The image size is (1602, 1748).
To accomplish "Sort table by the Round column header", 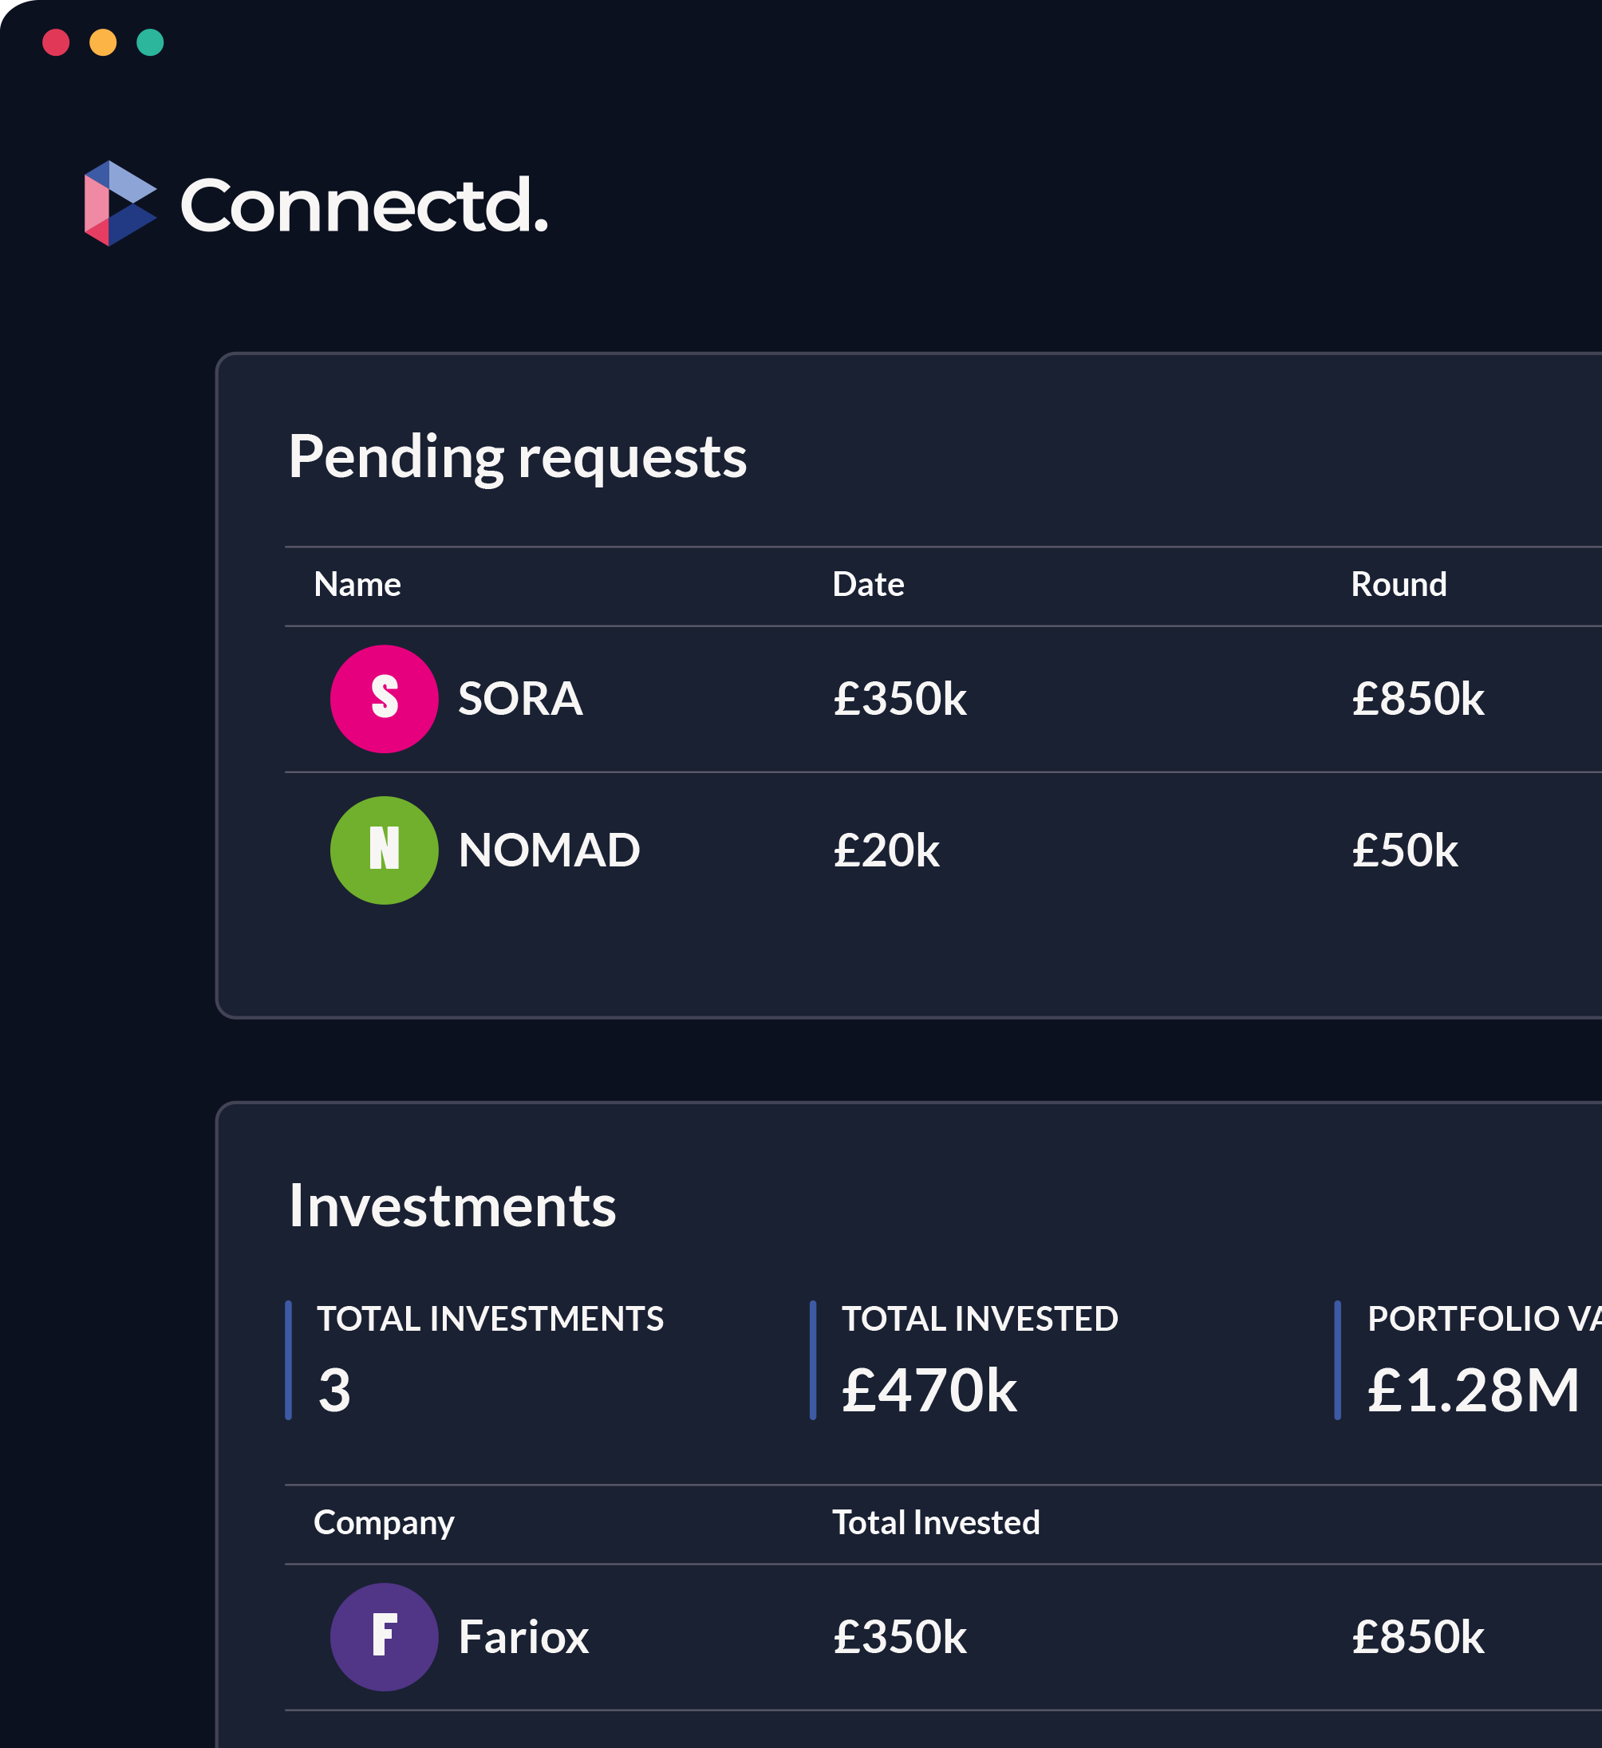I will (1399, 585).
